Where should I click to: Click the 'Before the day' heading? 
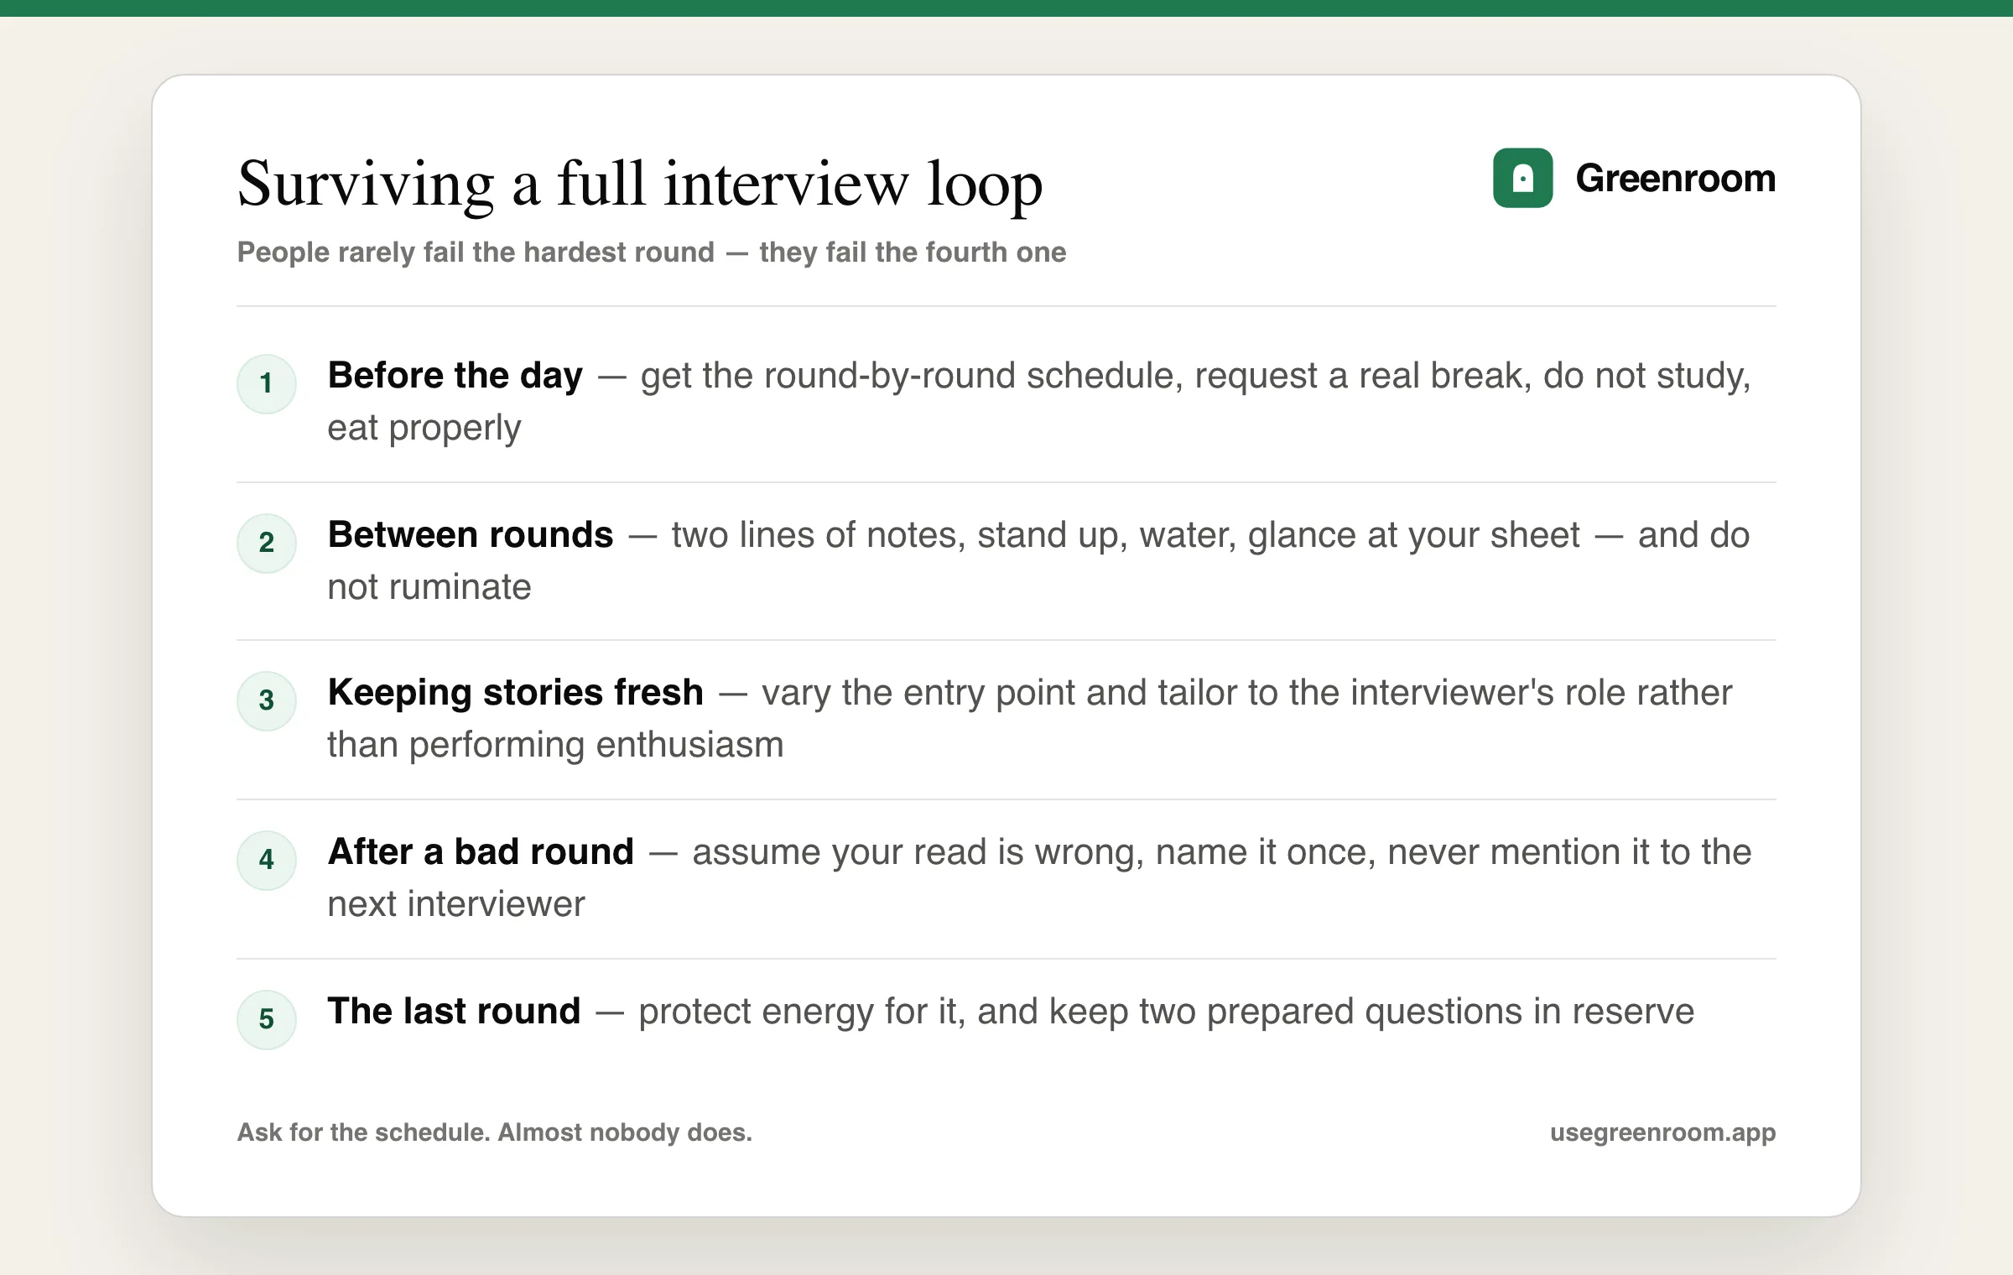click(455, 376)
